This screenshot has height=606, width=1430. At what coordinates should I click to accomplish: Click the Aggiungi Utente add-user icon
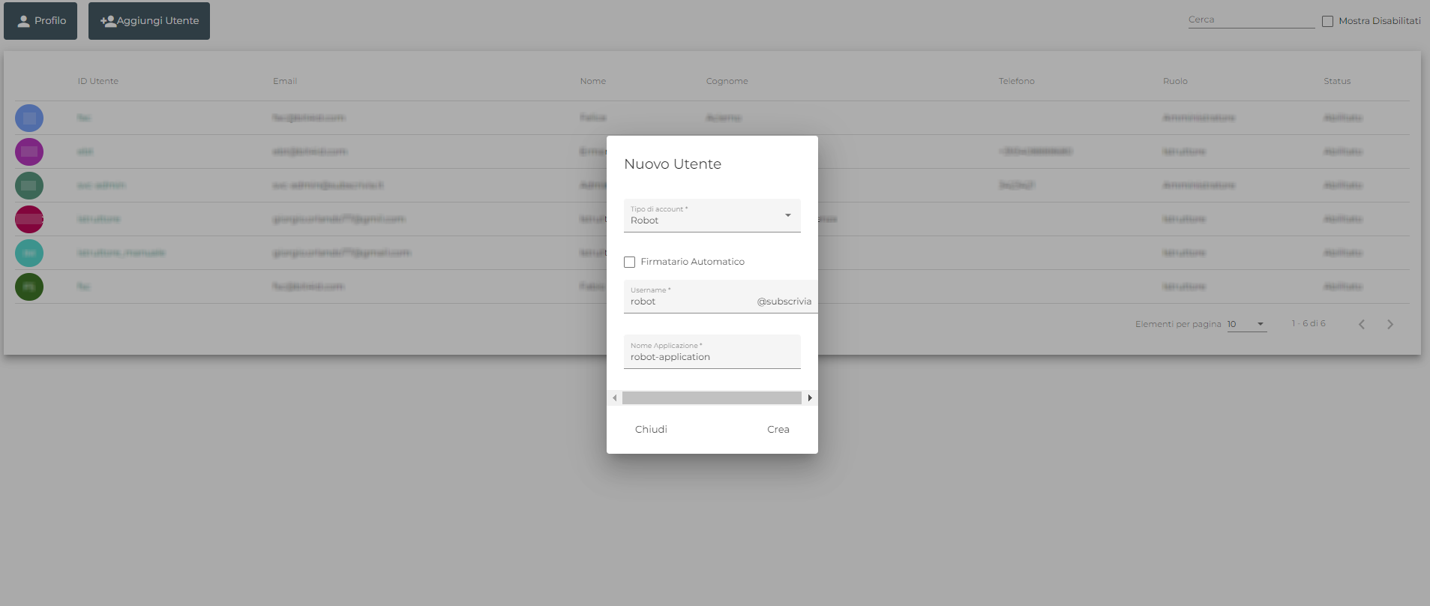[x=109, y=21]
